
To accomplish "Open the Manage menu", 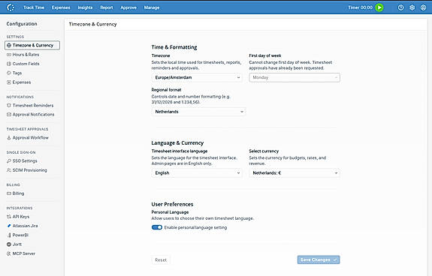I will [152, 7].
